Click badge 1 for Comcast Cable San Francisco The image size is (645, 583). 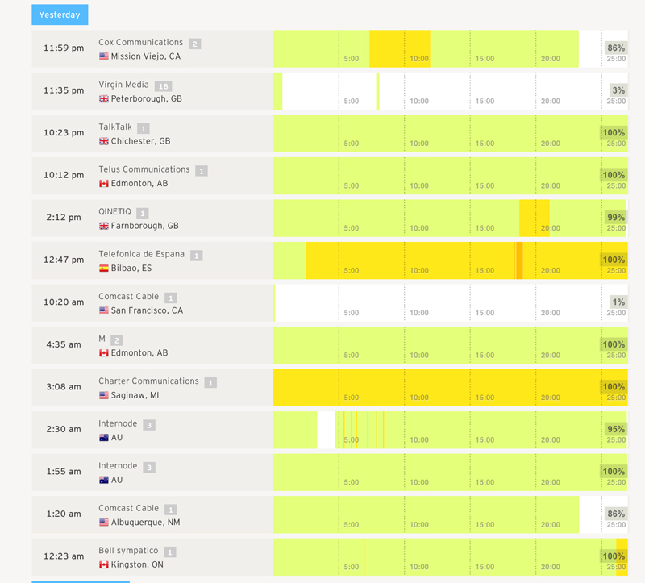pos(171,298)
